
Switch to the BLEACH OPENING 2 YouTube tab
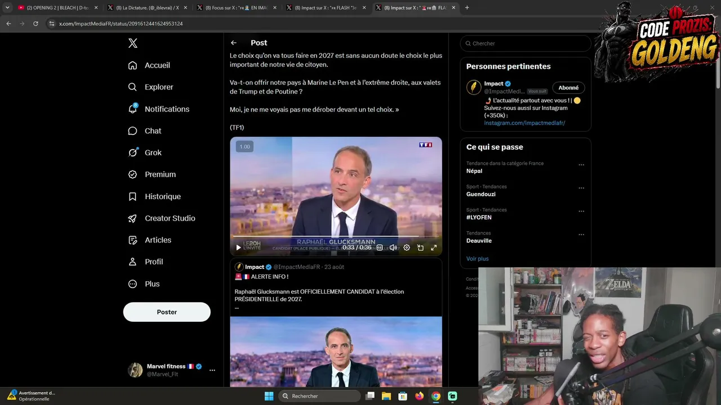point(58,8)
